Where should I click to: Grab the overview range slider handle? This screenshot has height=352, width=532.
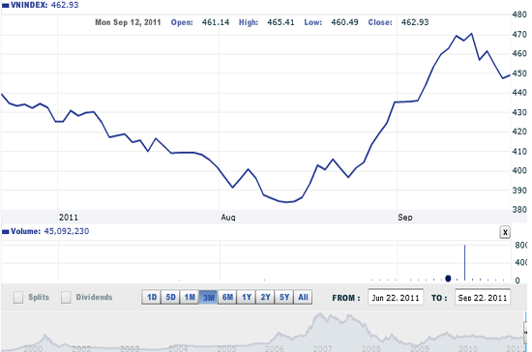525,332
